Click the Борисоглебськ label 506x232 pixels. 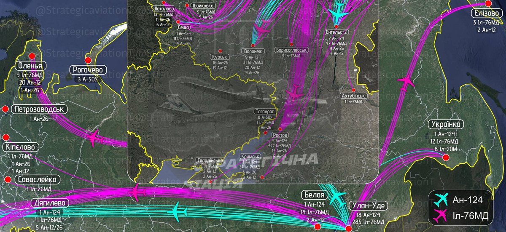pyautogui.click(x=291, y=50)
